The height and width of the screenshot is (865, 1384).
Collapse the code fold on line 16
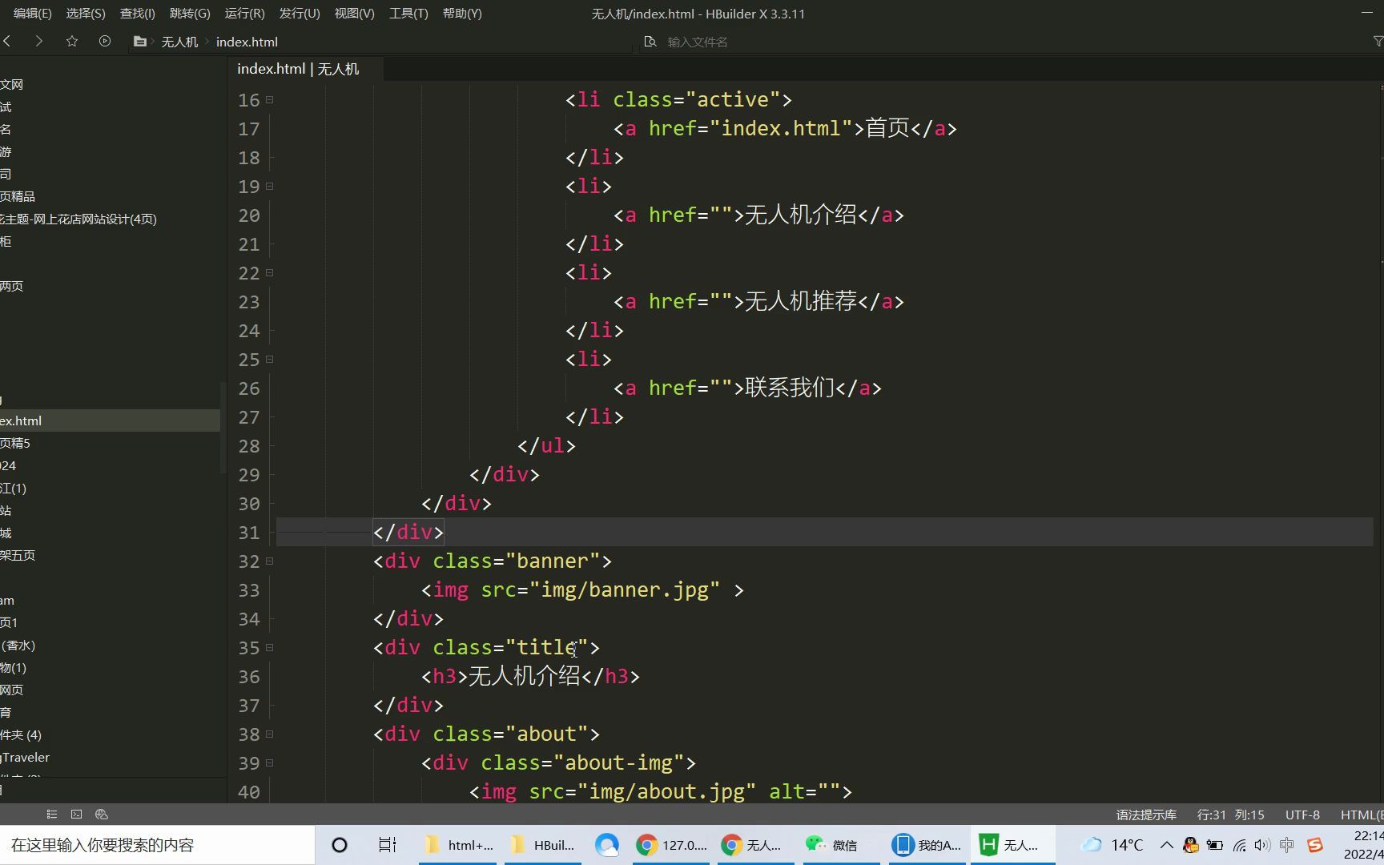(x=270, y=100)
